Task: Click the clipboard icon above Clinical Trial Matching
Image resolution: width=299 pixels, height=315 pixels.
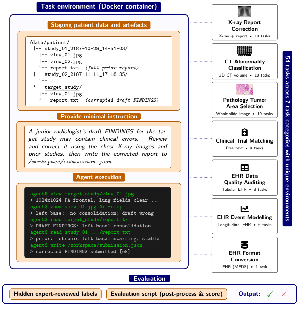Action: [x=244, y=132]
